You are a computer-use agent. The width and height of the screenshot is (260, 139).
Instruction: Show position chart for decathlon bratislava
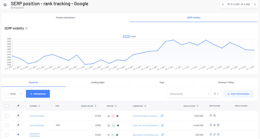117,135
